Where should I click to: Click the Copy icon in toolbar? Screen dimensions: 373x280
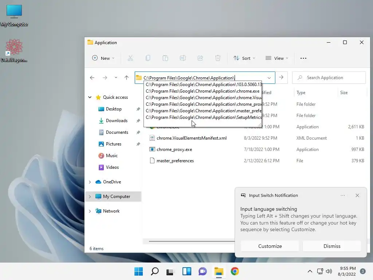[148, 58]
